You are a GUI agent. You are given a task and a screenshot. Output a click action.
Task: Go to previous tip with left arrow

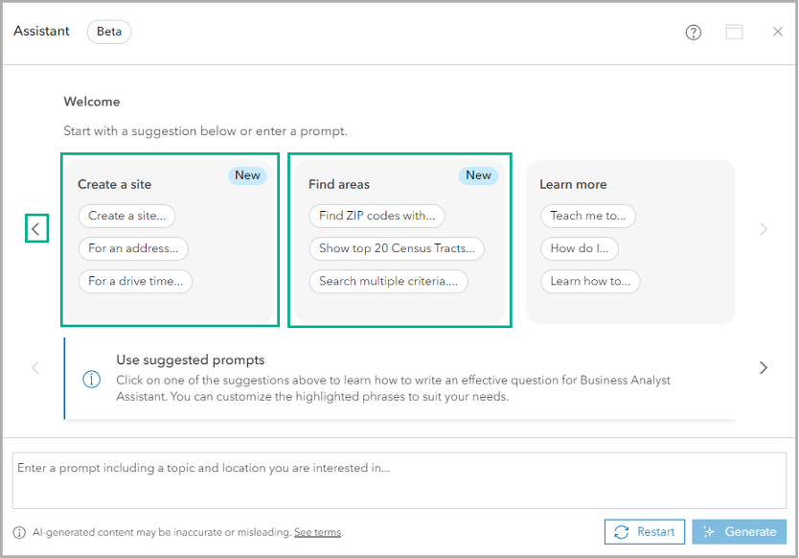click(x=36, y=367)
